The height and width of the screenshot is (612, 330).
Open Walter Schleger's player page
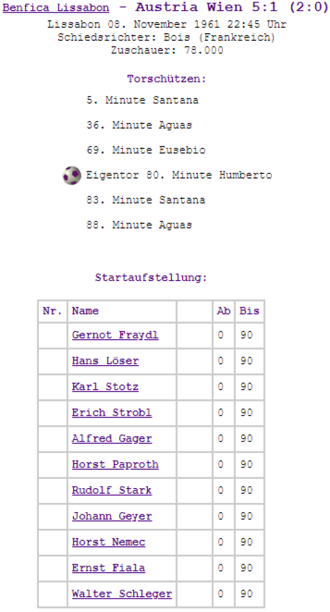[x=121, y=594]
